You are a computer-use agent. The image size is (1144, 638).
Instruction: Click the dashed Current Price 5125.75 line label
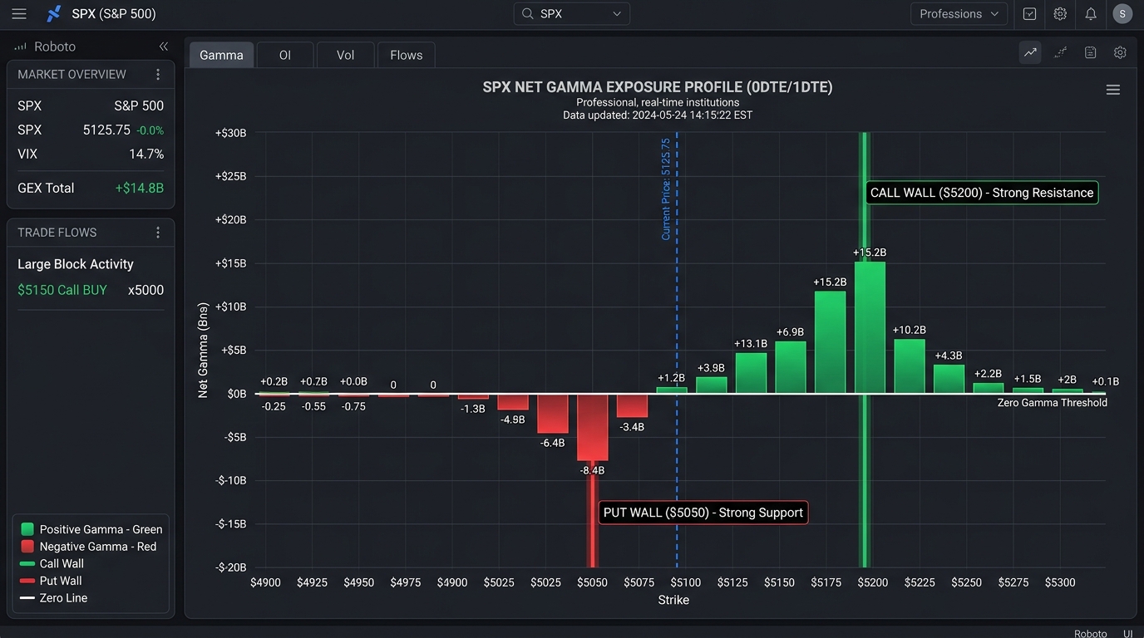coord(666,189)
